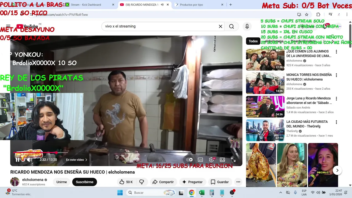Save the video with Guardar
Screen dimensions: 352x198
point(220,182)
